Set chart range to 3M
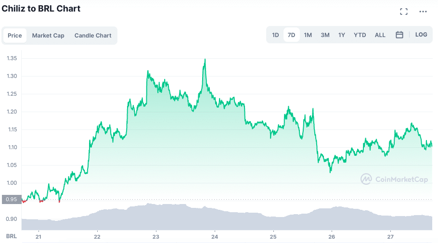This screenshot has width=438, height=243. 325,35
